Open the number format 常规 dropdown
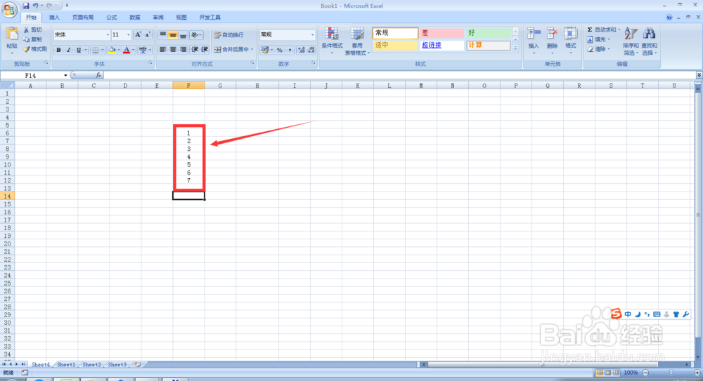 (313, 34)
